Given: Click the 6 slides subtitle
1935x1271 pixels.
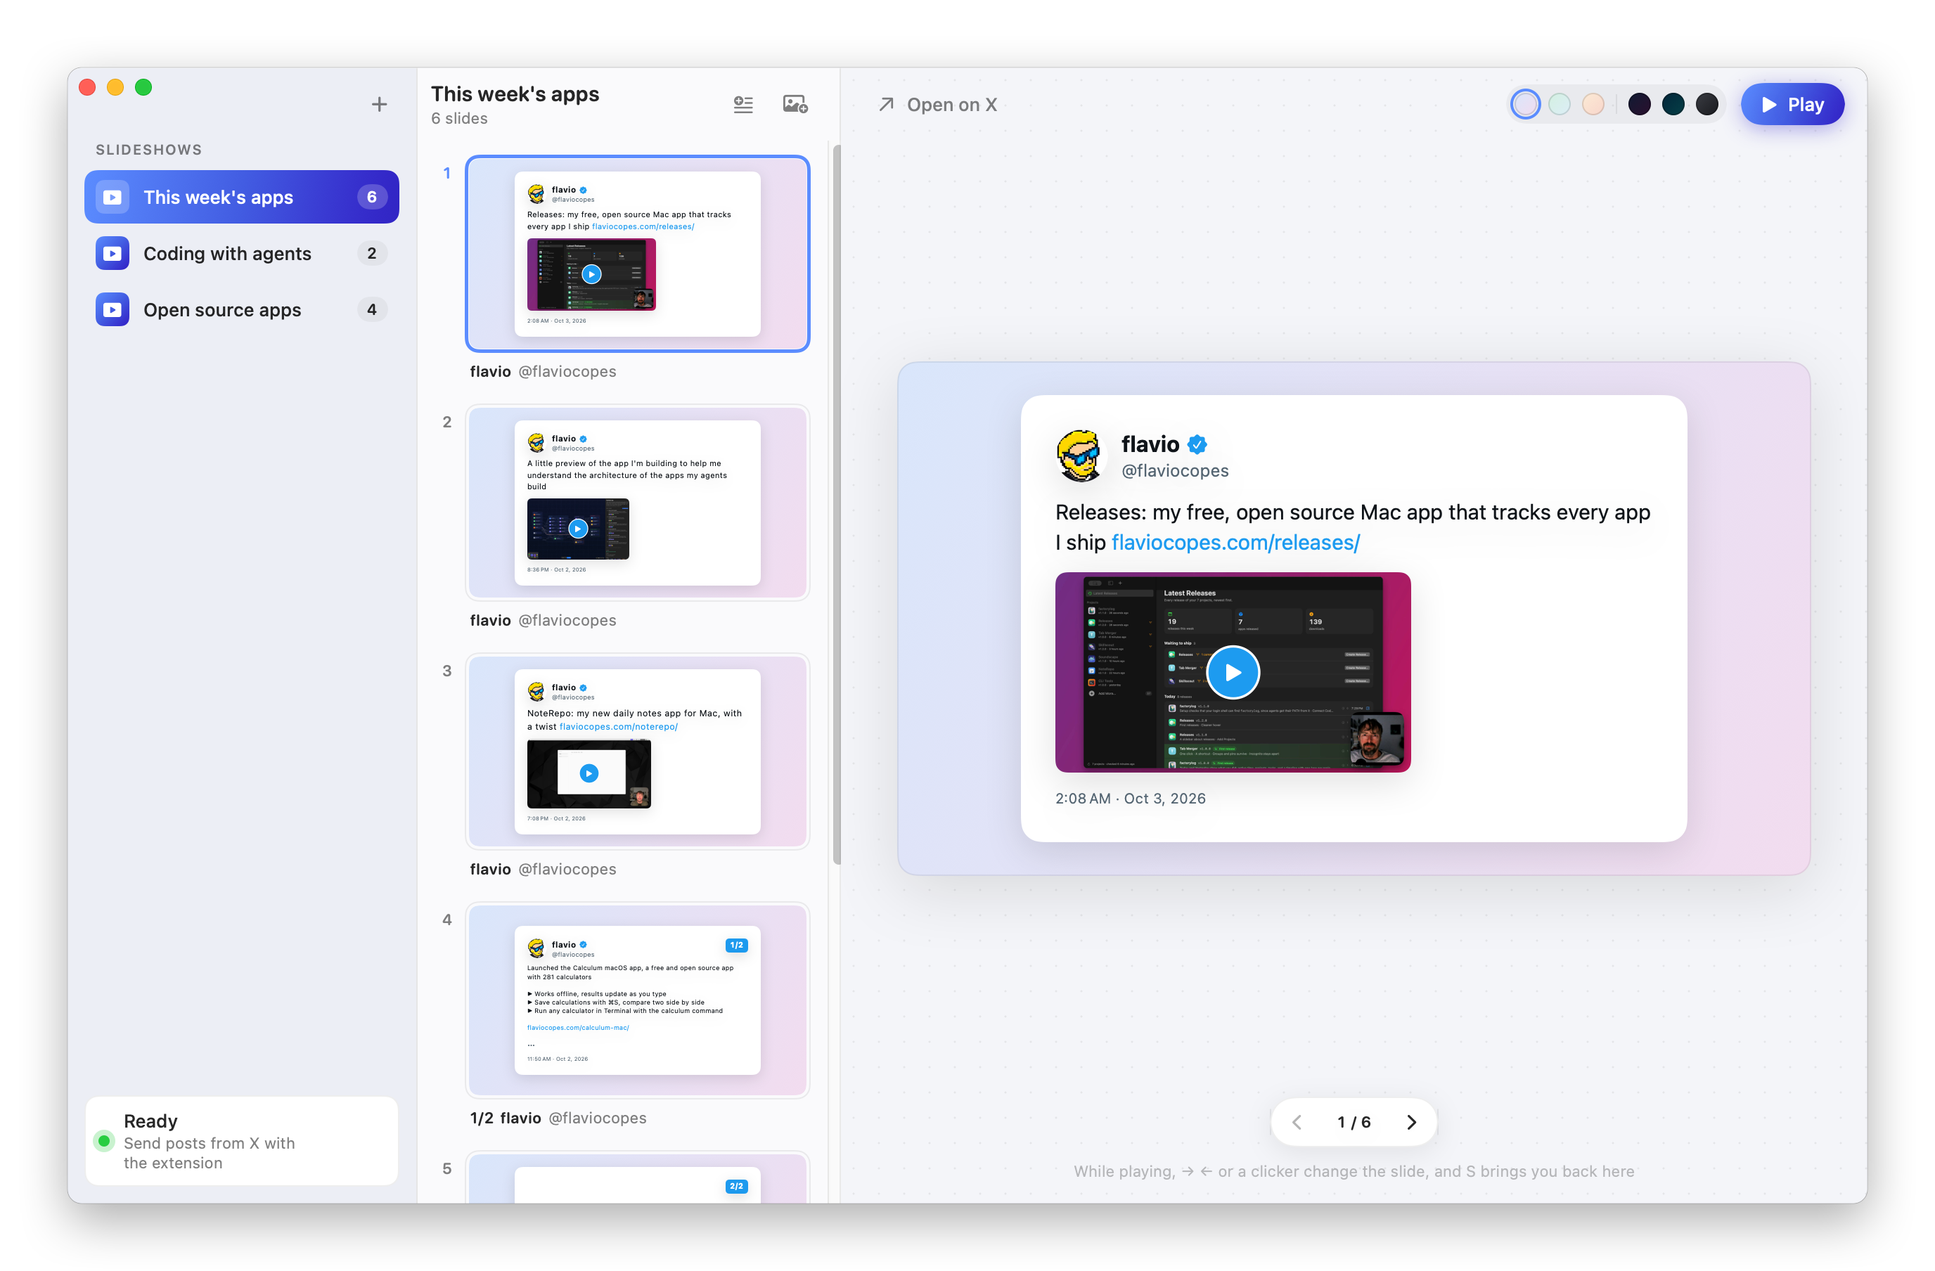Looking at the screenshot, I should click(x=459, y=119).
